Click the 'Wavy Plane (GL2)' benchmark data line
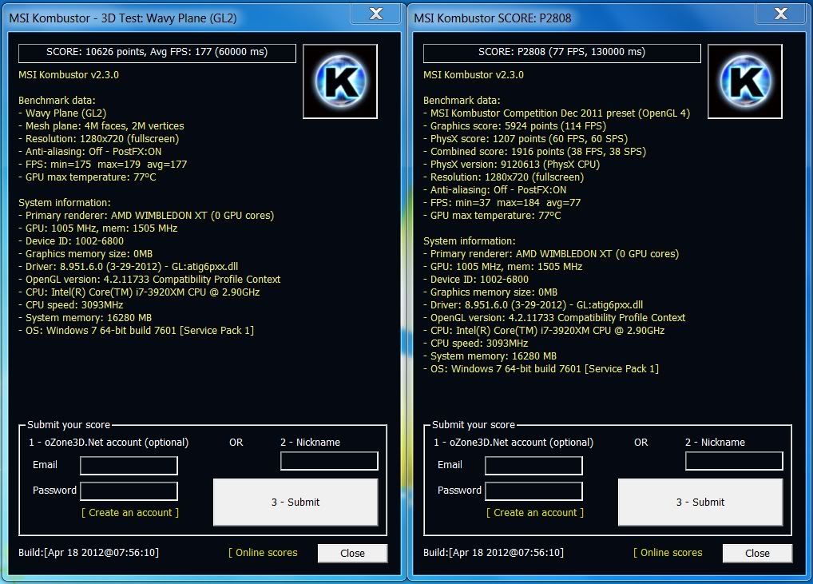Viewport: 813px width, 584px height. tap(62, 113)
